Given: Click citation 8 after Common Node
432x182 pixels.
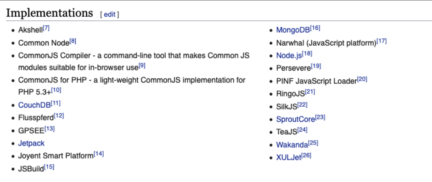Looking at the screenshot, I should [73, 41].
